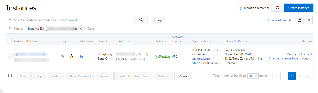Open the column settings gear
This screenshot has height=93, width=318.
tap(309, 20)
